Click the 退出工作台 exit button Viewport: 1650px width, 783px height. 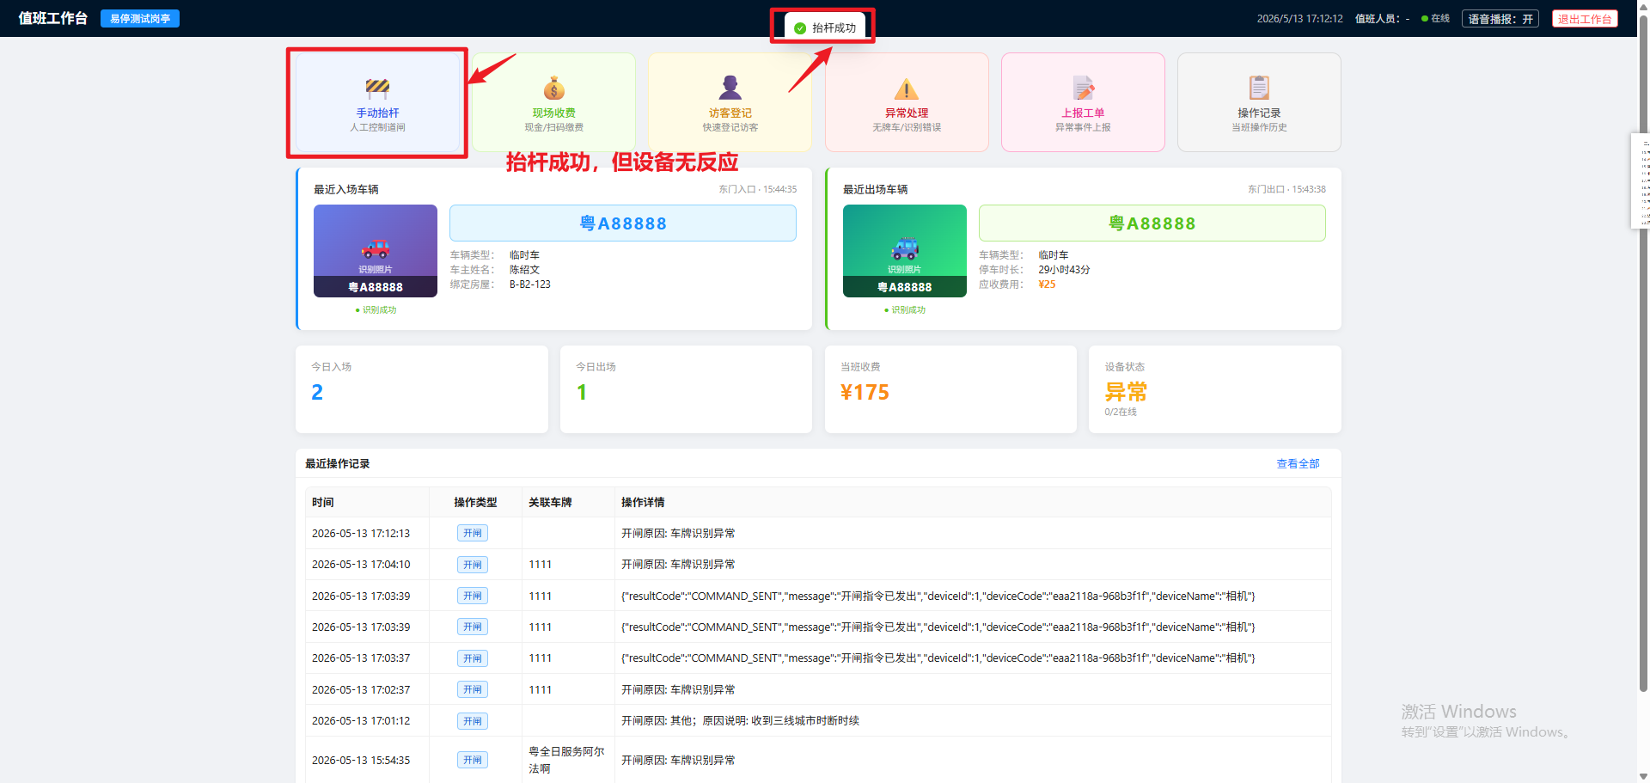point(1585,19)
